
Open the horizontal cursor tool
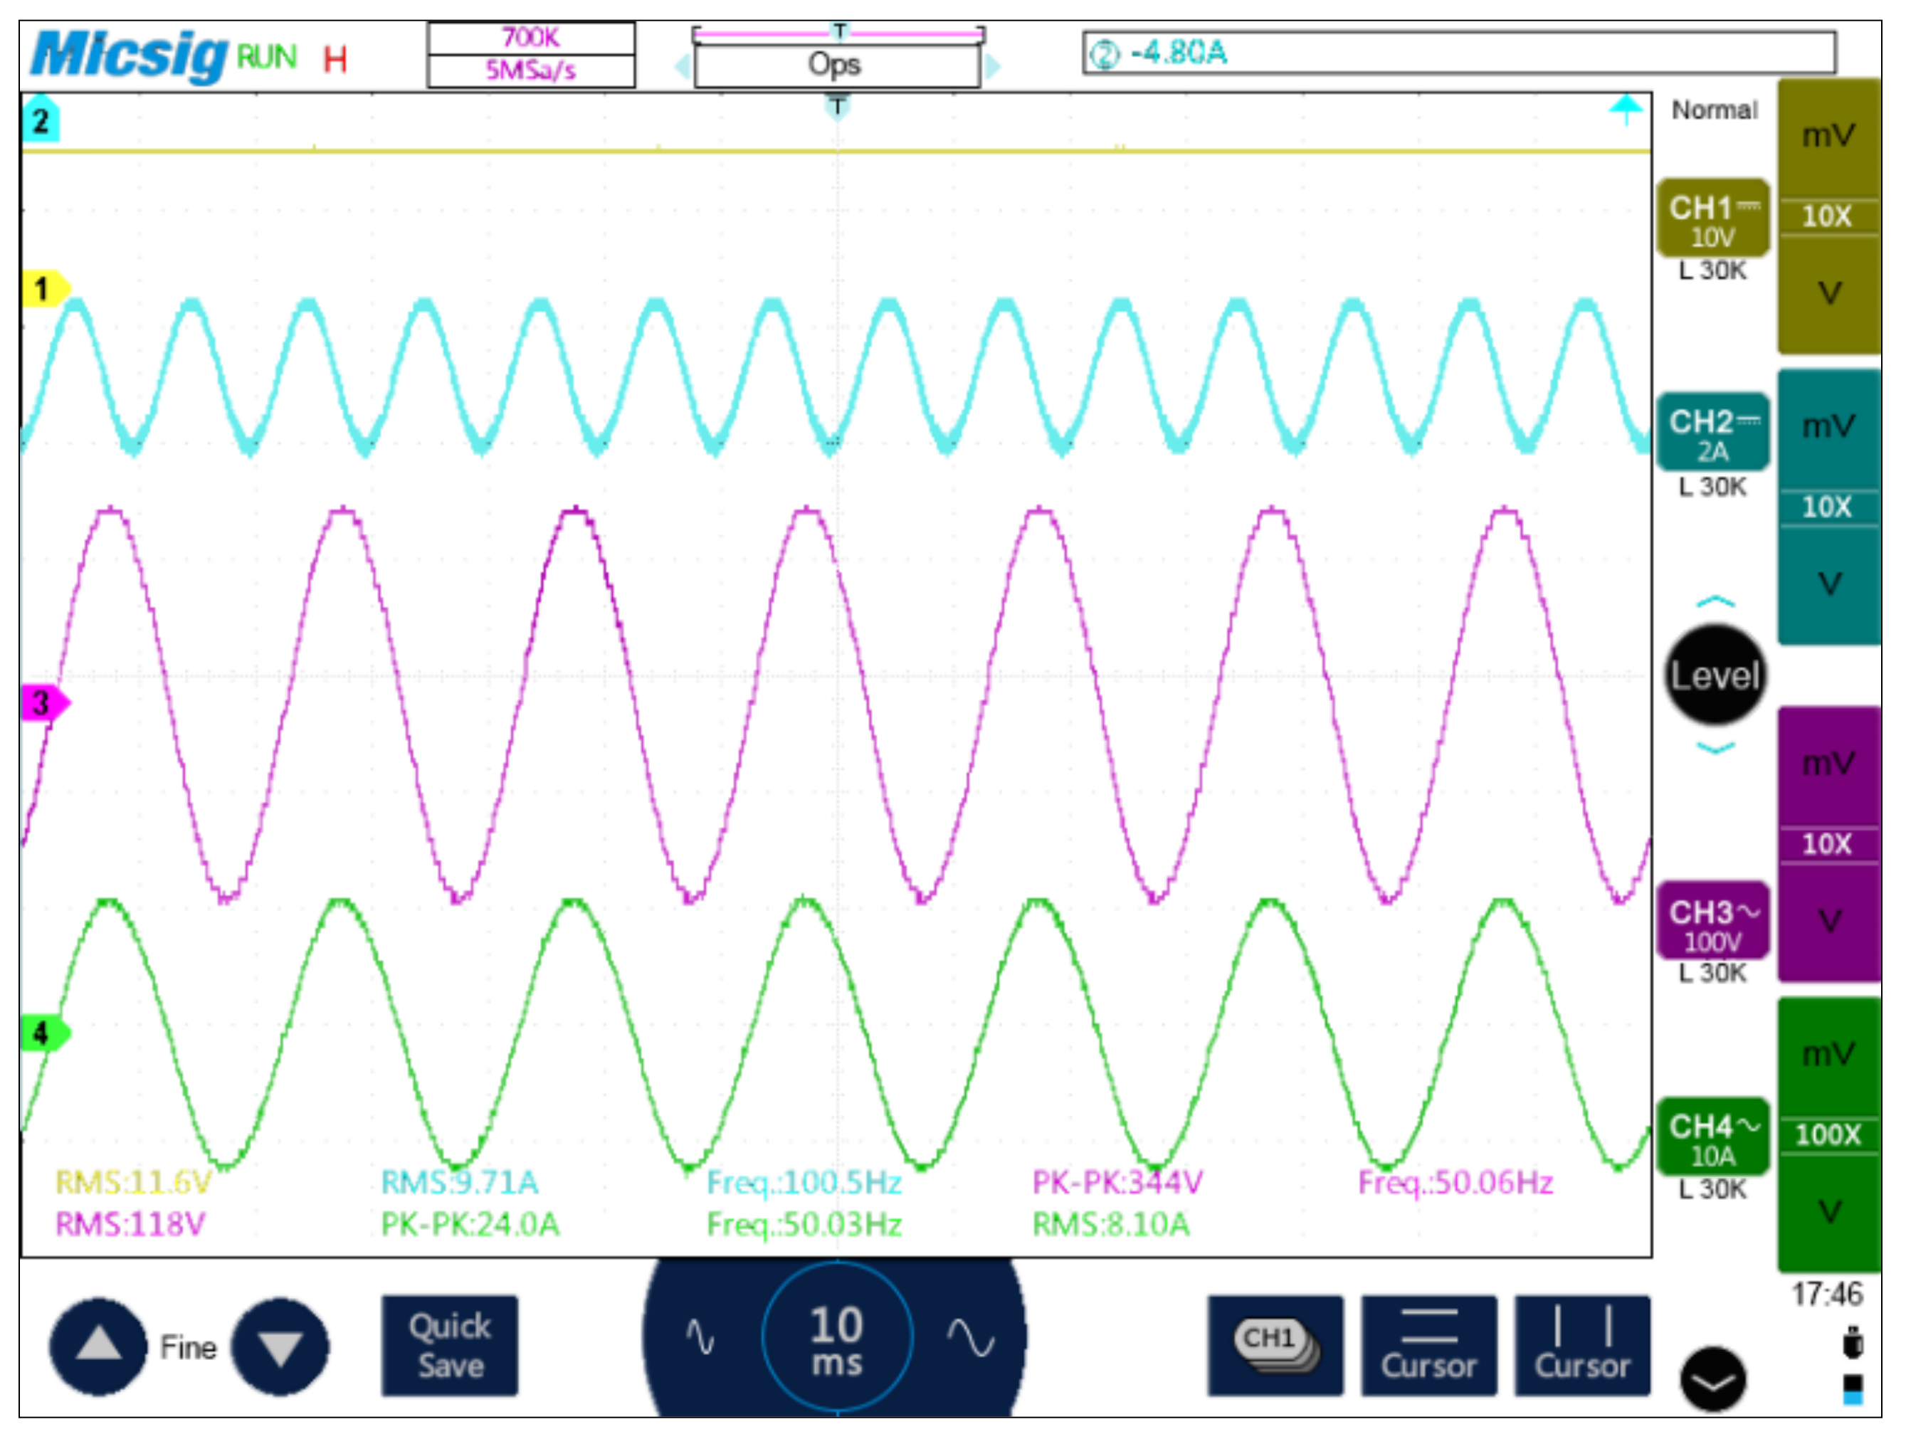pos(1428,1346)
